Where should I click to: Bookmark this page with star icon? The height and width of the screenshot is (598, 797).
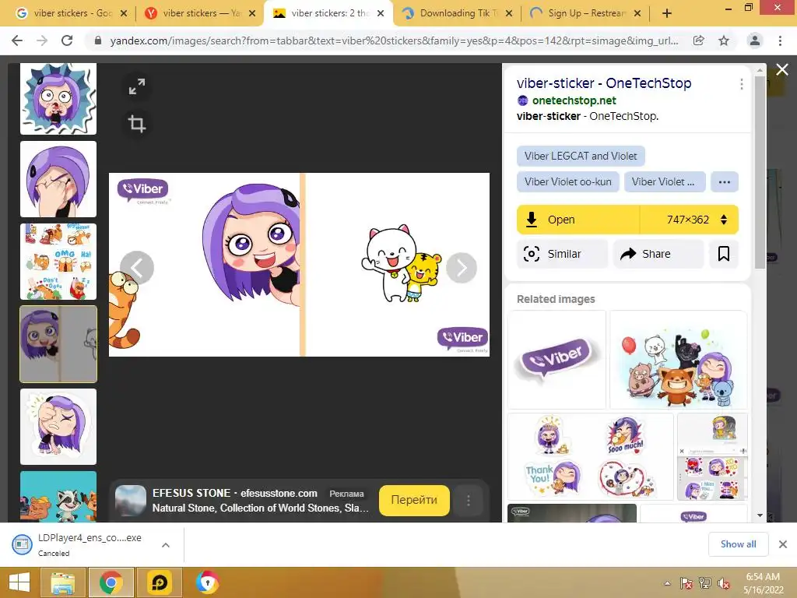[x=724, y=40]
